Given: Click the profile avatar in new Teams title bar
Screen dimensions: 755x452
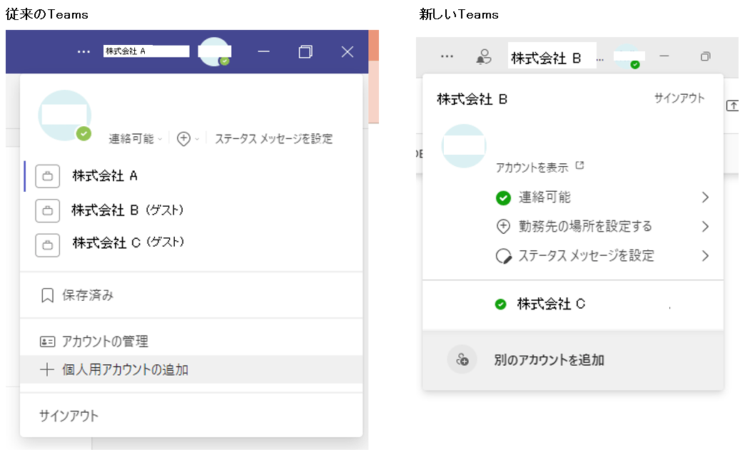Looking at the screenshot, I should (628, 56).
